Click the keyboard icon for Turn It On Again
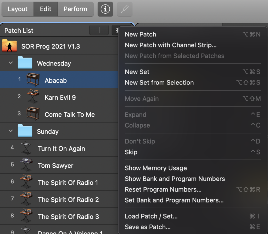Viewport: 268px width, 234px height. 26,148
